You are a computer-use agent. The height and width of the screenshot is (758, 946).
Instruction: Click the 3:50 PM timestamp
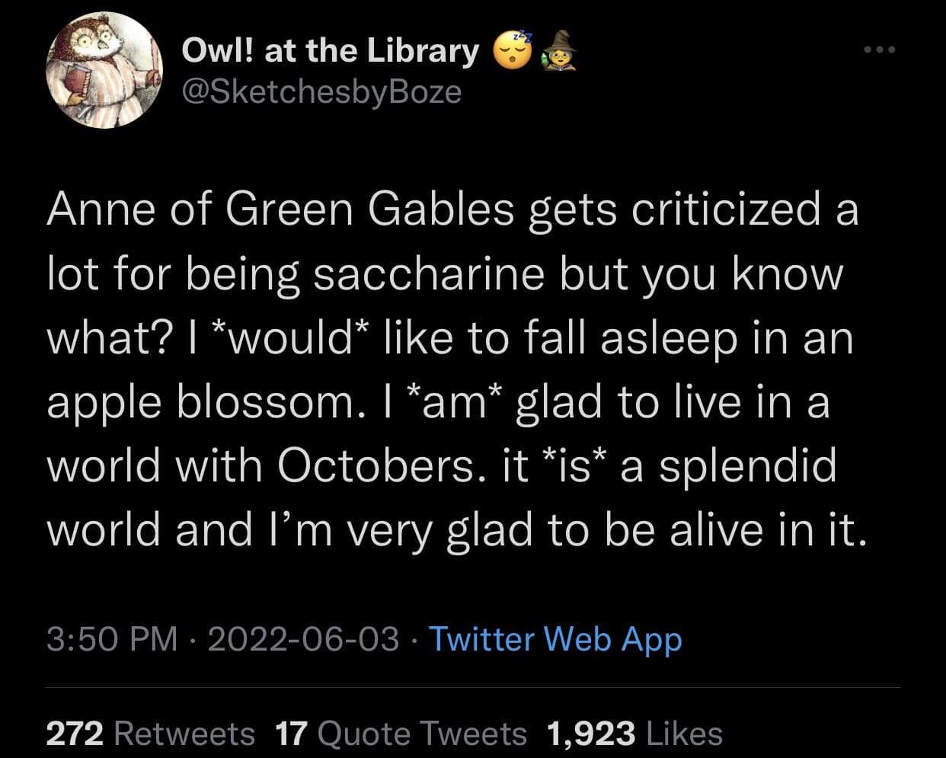(x=111, y=638)
